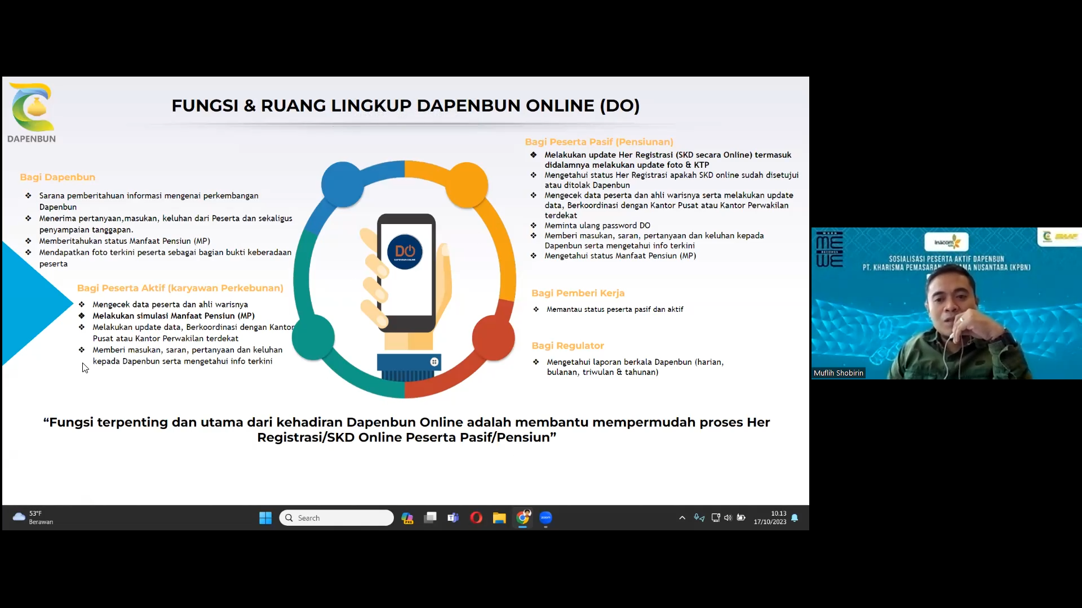Open the battery status tray icon

(741, 518)
